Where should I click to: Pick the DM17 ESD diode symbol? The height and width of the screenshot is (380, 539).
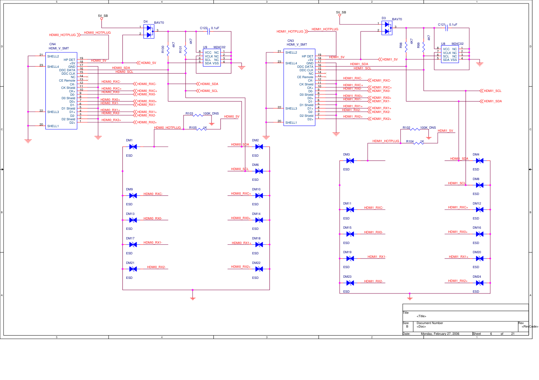[x=133, y=245]
